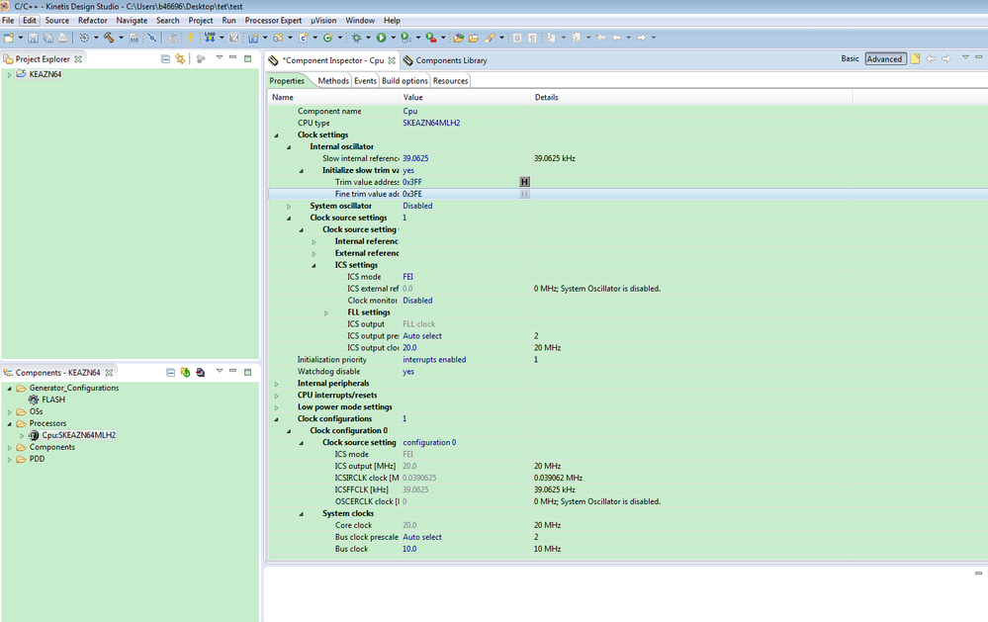Click the hammer Build icon
This screenshot has height=622, width=988.
(x=109, y=38)
